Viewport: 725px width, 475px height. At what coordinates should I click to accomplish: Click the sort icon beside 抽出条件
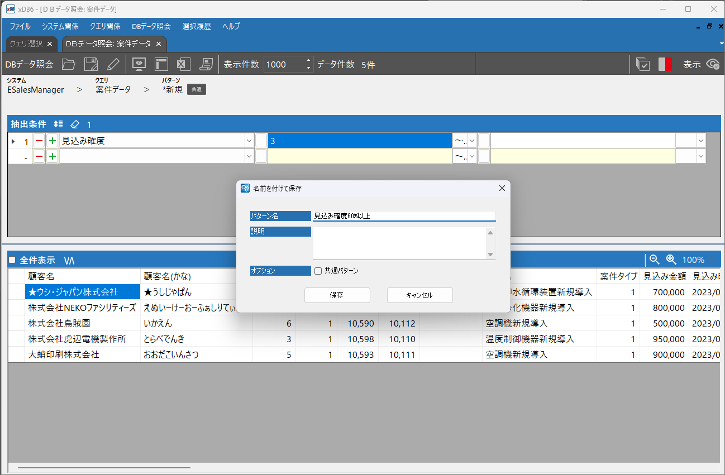click(x=58, y=124)
